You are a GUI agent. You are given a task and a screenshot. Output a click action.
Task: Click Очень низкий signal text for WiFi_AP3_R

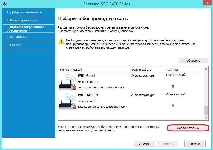[x=176, y=94]
